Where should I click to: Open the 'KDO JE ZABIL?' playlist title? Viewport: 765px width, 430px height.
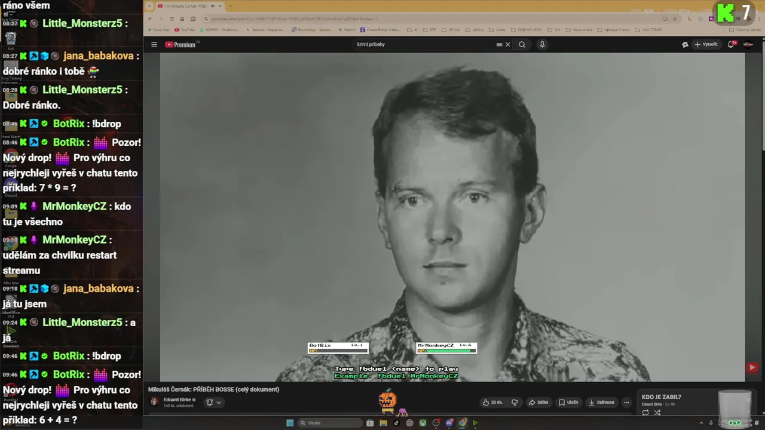click(662, 397)
